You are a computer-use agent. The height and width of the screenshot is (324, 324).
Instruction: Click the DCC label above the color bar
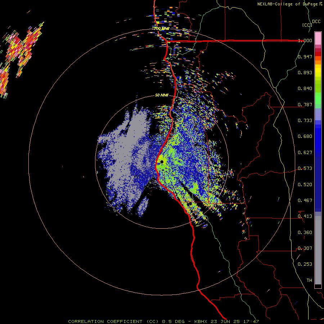316,22
